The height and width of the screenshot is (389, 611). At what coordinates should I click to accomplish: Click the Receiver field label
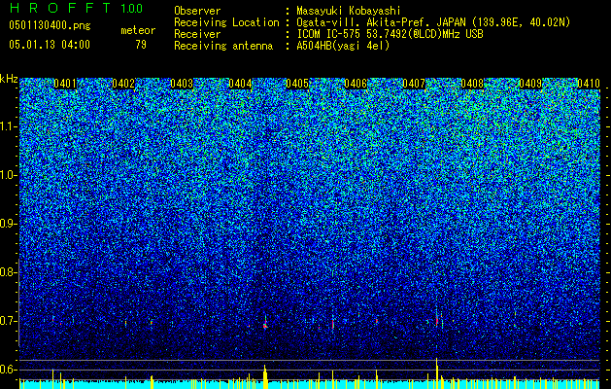point(197,34)
